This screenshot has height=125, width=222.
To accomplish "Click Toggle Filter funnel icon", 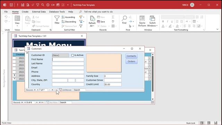I will coord(81,26).
